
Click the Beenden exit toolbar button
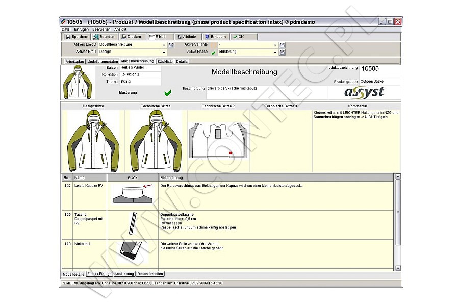click(x=104, y=37)
